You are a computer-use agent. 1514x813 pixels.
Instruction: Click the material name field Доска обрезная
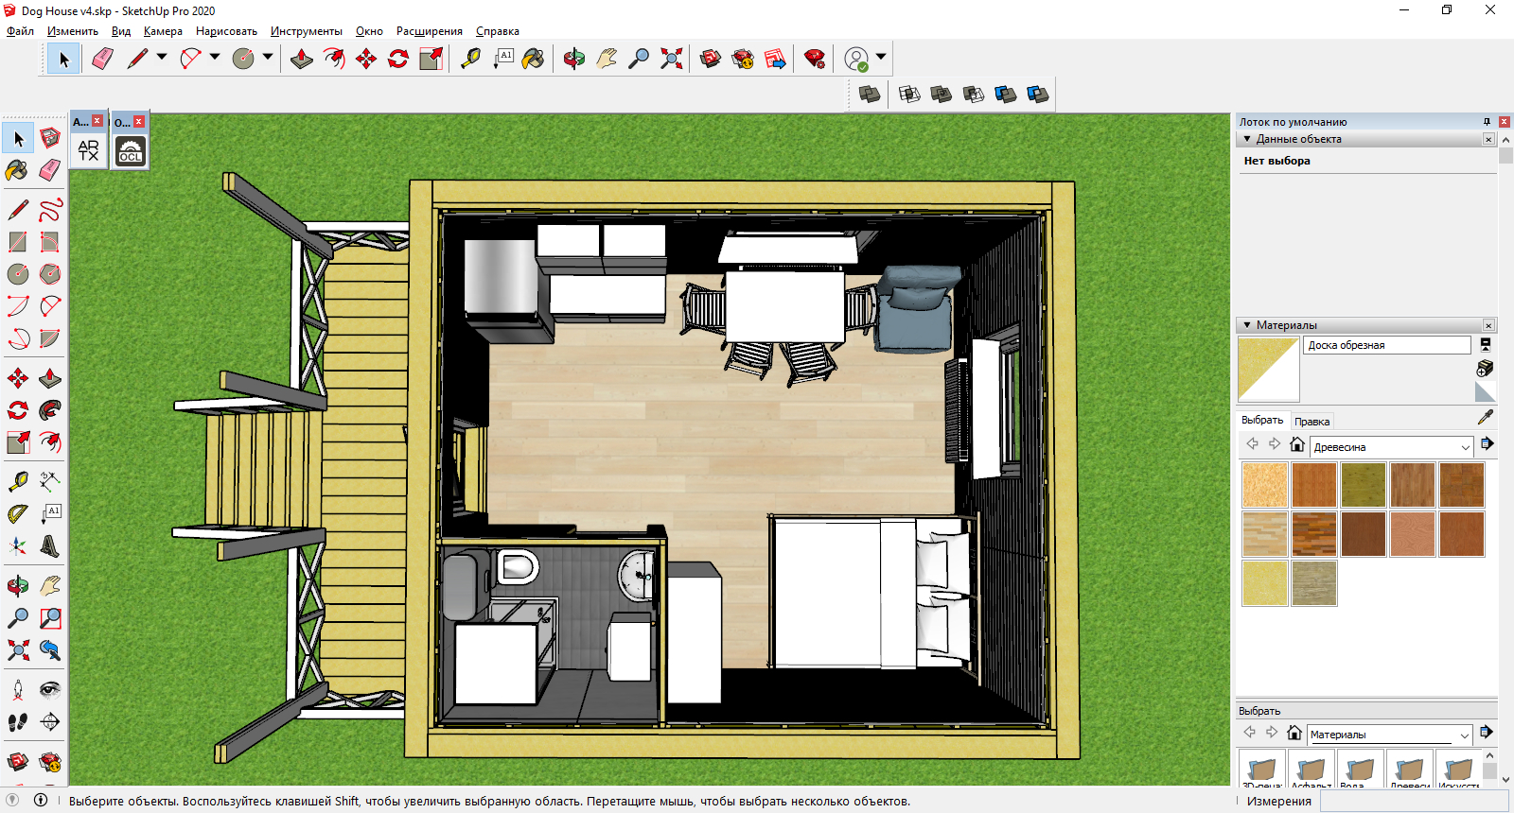[1386, 345]
